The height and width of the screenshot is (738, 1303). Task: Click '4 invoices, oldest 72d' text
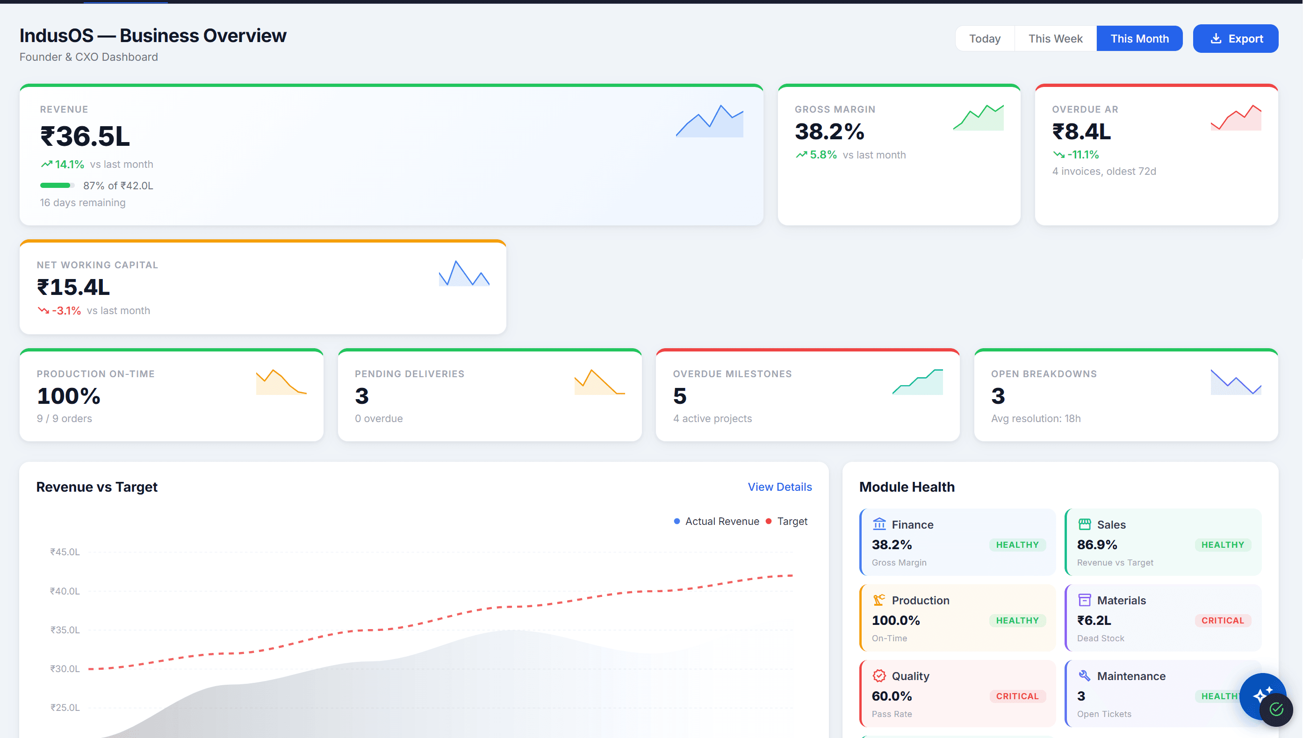point(1104,172)
